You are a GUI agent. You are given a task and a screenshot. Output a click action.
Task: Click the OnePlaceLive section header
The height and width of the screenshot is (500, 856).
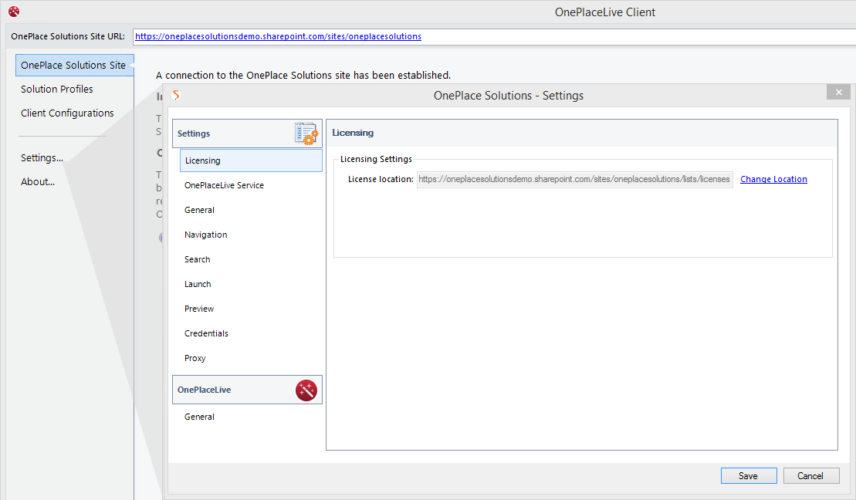pyautogui.click(x=247, y=390)
